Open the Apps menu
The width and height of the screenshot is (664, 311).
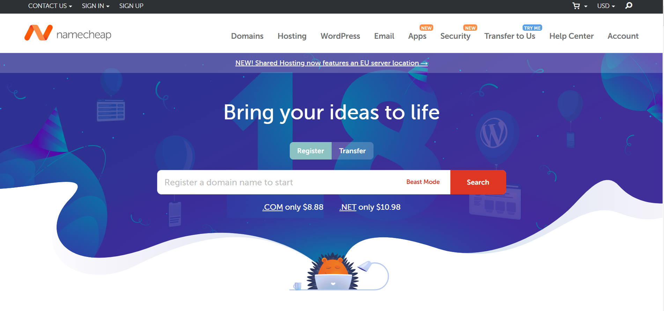(x=417, y=36)
